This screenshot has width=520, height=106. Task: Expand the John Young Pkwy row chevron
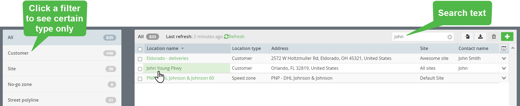pyautogui.click(x=504, y=68)
